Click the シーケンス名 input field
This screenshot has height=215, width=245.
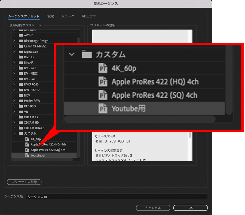[x=117, y=196]
